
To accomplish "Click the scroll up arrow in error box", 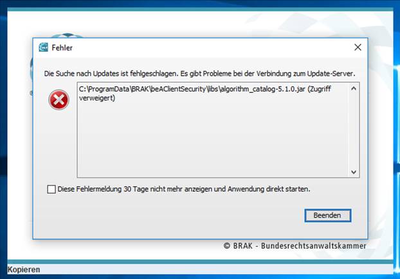I will [x=354, y=89].
